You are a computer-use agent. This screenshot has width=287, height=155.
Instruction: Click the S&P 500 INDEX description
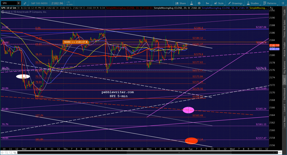(39, 3)
